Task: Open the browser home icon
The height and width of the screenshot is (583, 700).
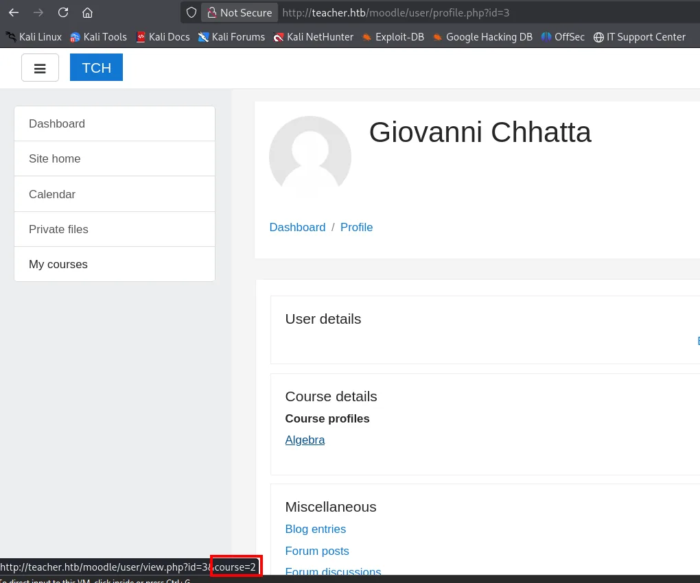Action: pyautogui.click(x=88, y=12)
